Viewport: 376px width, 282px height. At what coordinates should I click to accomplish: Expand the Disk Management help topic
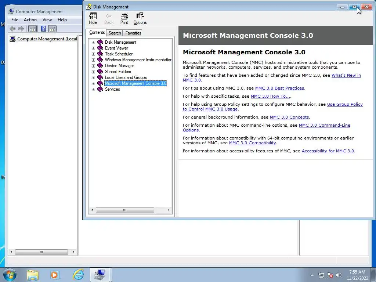93,43
